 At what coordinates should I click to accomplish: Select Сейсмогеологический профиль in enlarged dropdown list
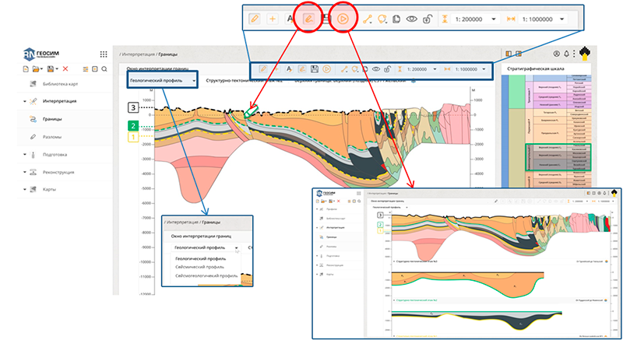click(x=206, y=275)
